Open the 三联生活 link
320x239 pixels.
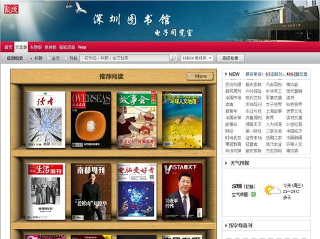[x=274, y=131]
